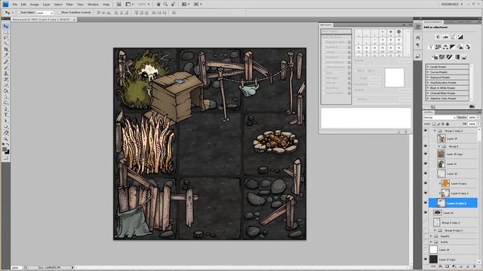The width and height of the screenshot is (483, 271).
Task: Add a Color Balance adjustment
Action: coord(445,47)
